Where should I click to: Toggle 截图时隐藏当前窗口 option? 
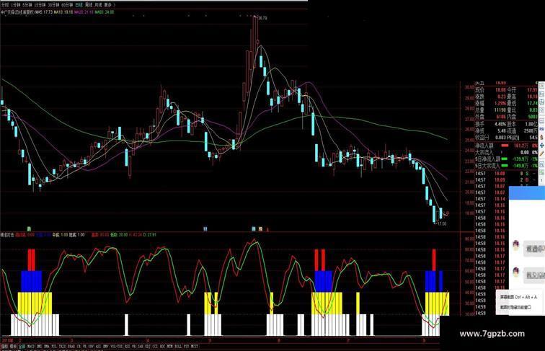click(x=515, y=307)
